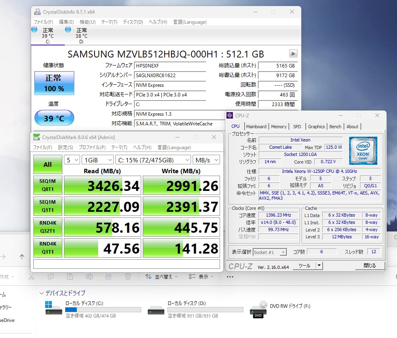
Task: Click the CPU-Z title bar app icon
Action: click(230, 116)
